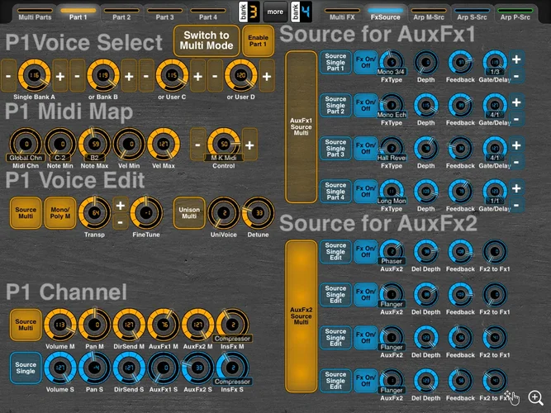Click the Note Max knob
Viewport: 551px width, 413px height.
(94, 144)
